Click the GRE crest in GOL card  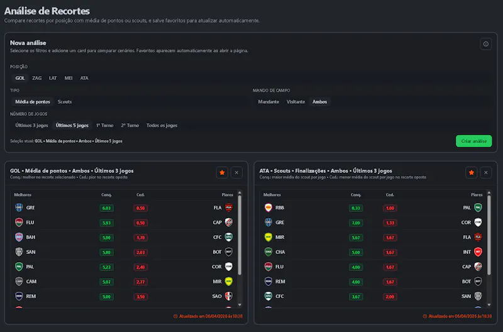coord(19,207)
